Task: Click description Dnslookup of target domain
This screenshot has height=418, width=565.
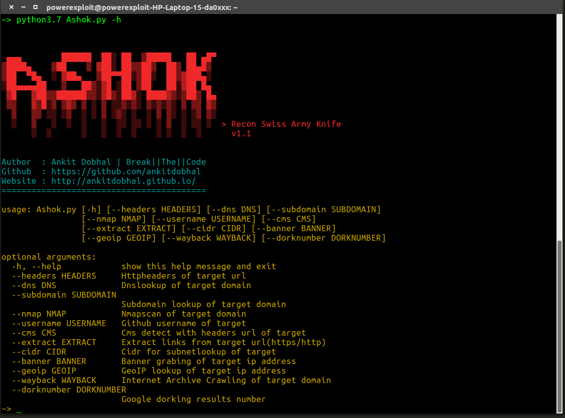Action: click(186, 285)
